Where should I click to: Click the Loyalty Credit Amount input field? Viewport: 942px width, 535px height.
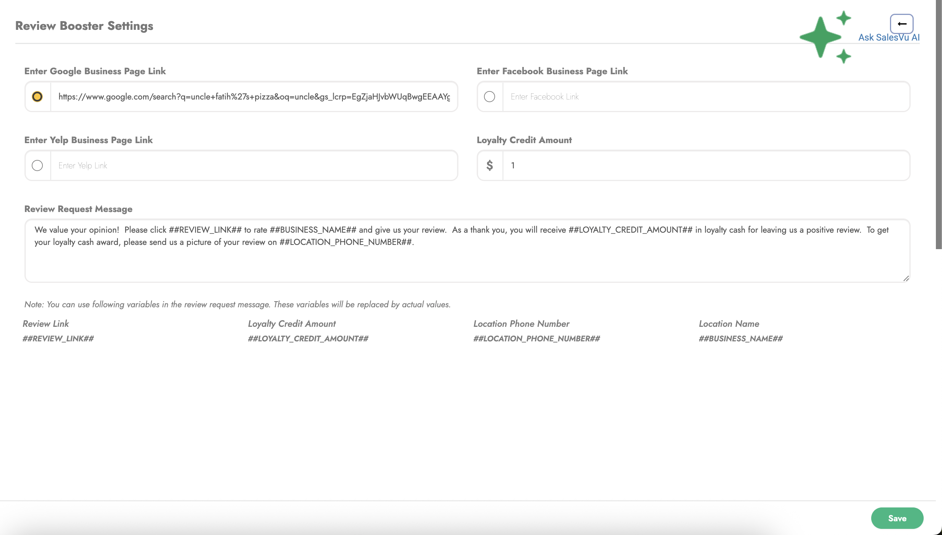[706, 165]
